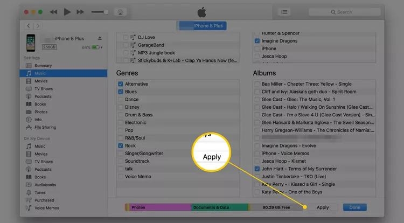The image size is (404, 223).
Task: Check Jesca Hoop - Kismet album
Action: pyautogui.click(x=257, y=161)
